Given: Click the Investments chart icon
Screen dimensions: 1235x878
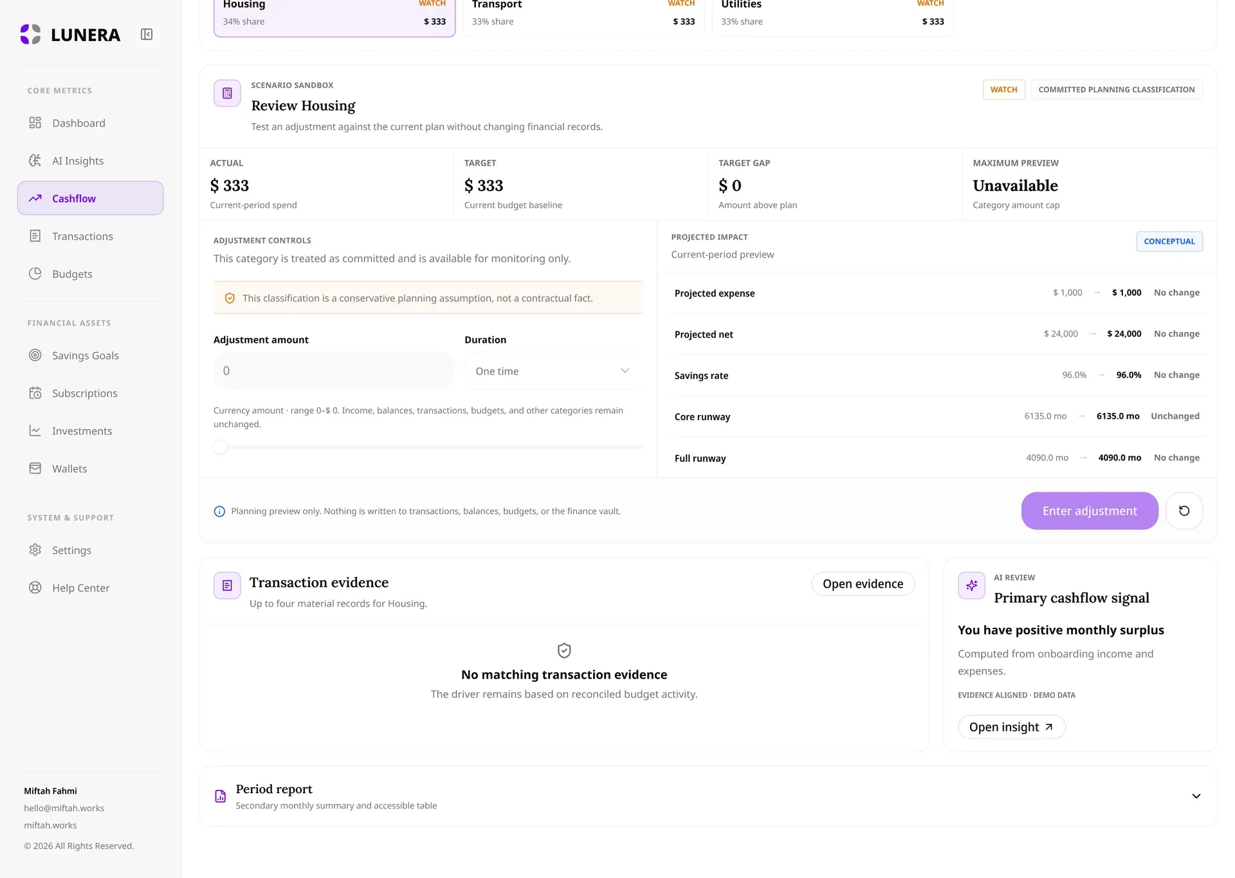Looking at the screenshot, I should click(x=35, y=430).
